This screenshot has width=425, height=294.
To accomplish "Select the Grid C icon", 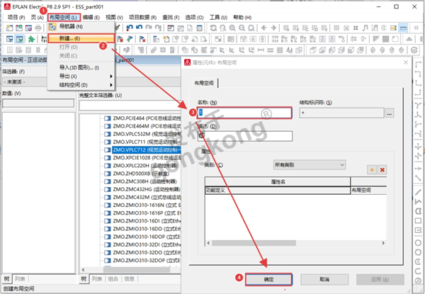I will click(x=305, y=28).
